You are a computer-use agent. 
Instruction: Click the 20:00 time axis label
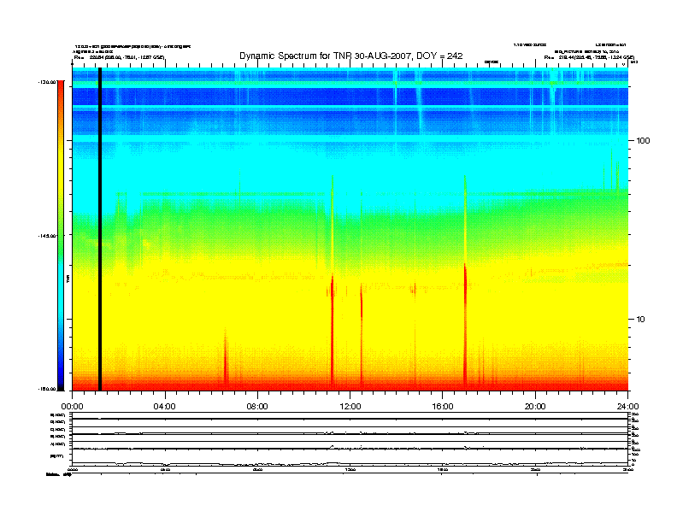click(x=535, y=407)
